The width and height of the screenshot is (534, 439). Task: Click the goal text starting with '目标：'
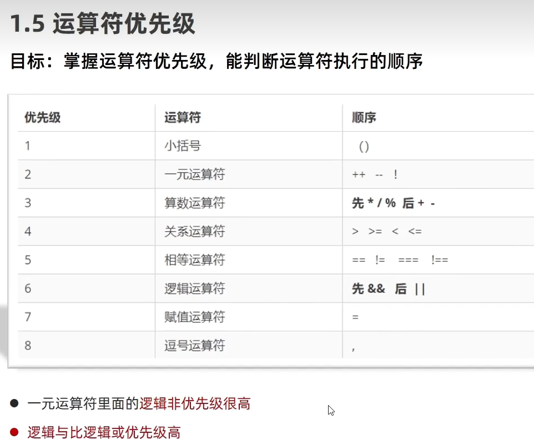tap(216, 61)
